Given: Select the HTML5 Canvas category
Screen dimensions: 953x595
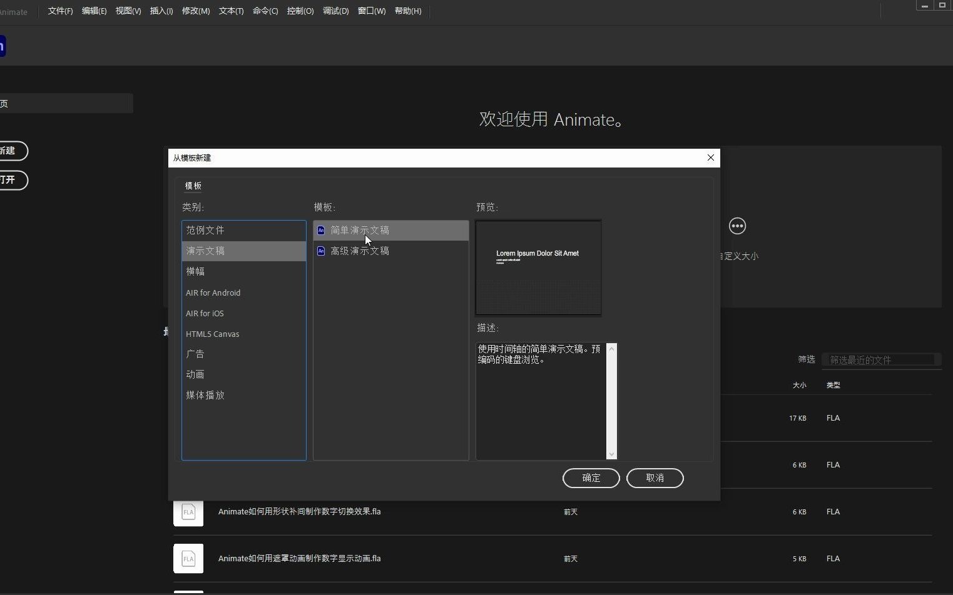Looking at the screenshot, I should (x=212, y=334).
